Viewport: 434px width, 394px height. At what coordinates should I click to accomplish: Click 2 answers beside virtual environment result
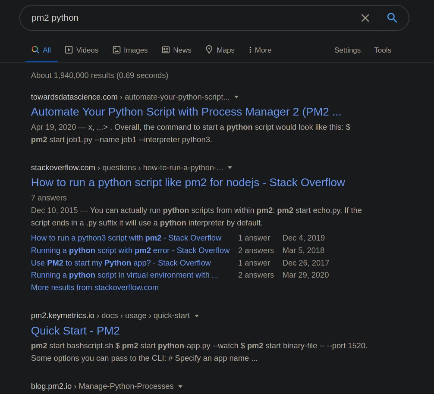(256, 275)
